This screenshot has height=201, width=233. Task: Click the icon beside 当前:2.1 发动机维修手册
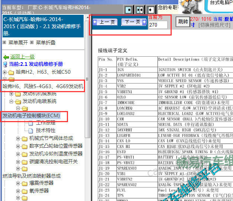5,64
